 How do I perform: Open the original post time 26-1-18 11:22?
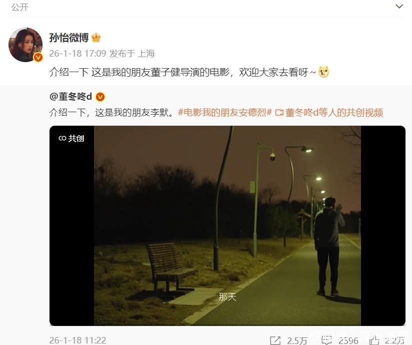pyautogui.click(x=77, y=340)
